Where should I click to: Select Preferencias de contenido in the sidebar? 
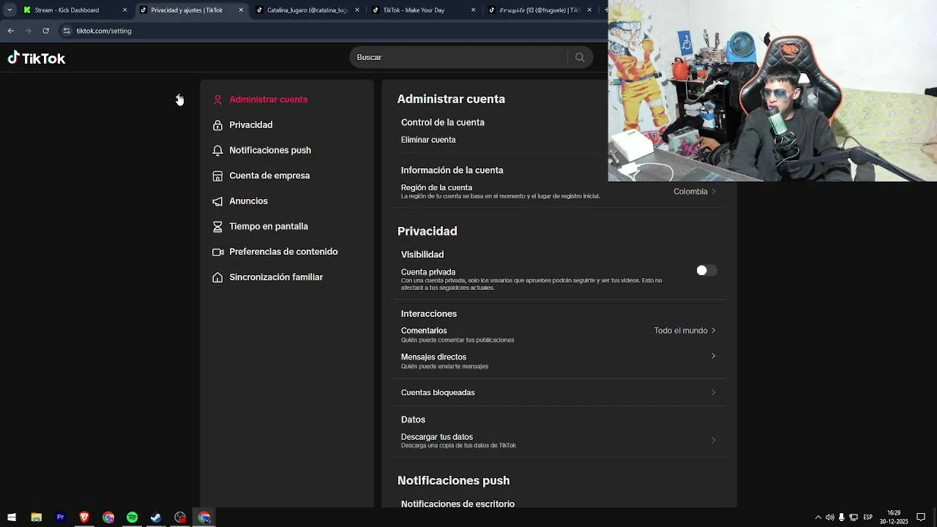pyautogui.click(x=283, y=252)
